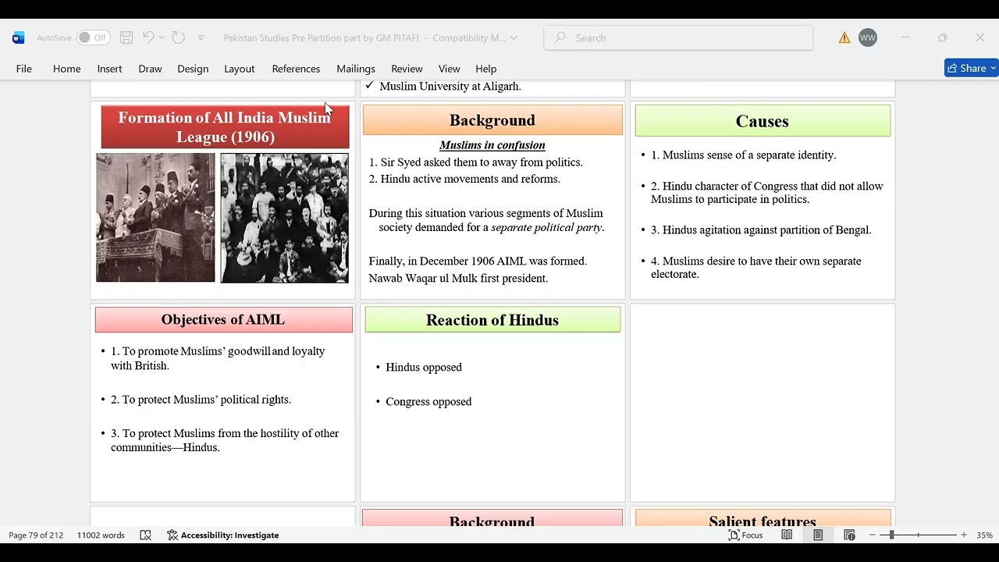Image resolution: width=999 pixels, height=562 pixels.
Task: Click the Redo/Repeat icon
Action: [x=179, y=37]
